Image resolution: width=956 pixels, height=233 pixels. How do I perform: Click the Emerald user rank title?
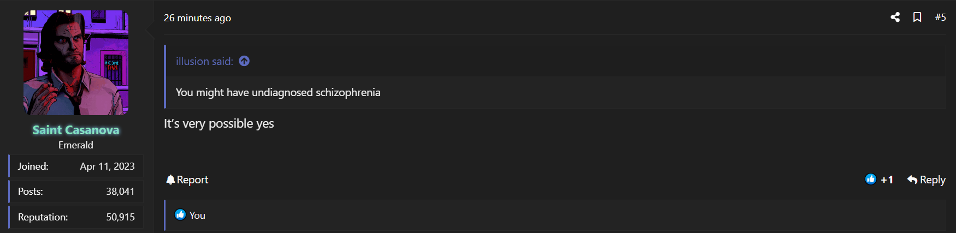click(x=76, y=145)
